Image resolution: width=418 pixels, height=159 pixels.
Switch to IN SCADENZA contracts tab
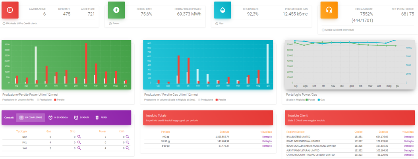58,117
